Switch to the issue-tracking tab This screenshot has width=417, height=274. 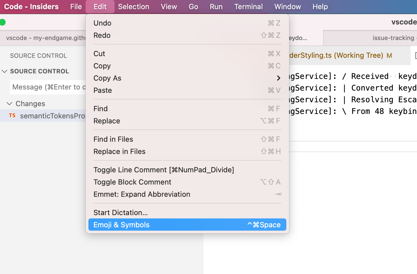[x=394, y=38]
